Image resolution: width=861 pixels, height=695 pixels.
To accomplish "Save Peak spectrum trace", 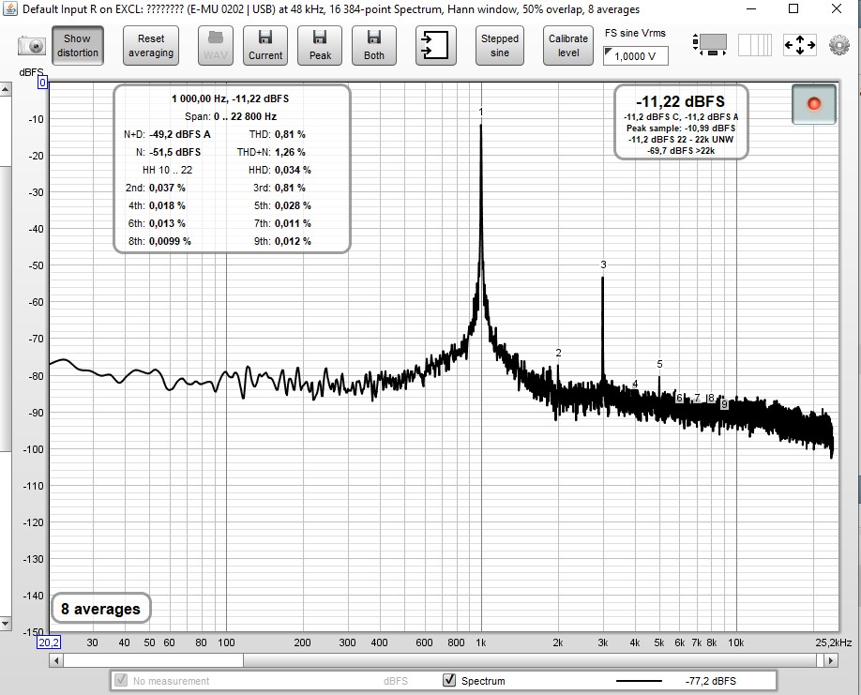I will 320,46.
